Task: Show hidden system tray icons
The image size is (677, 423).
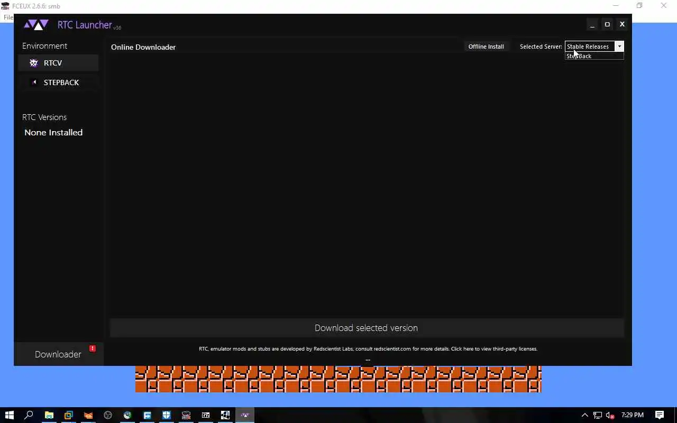Action: (584, 415)
